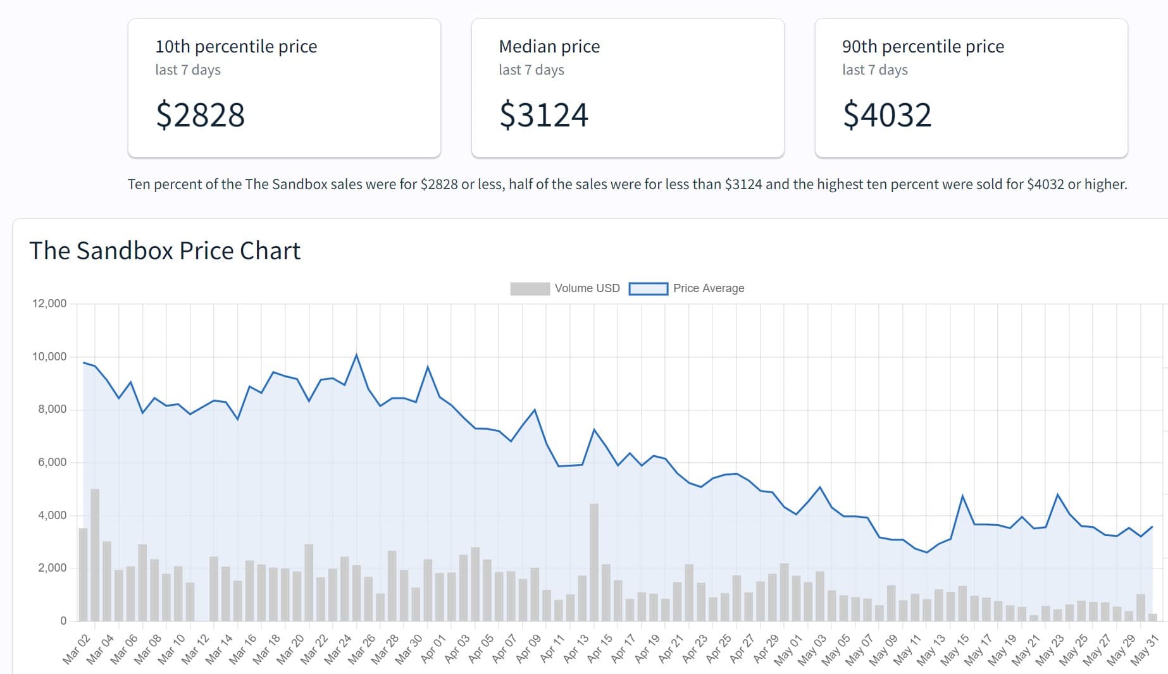
Task: Toggle the Volume USD legend label
Action: pyautogui.click(x=587, y=288)
